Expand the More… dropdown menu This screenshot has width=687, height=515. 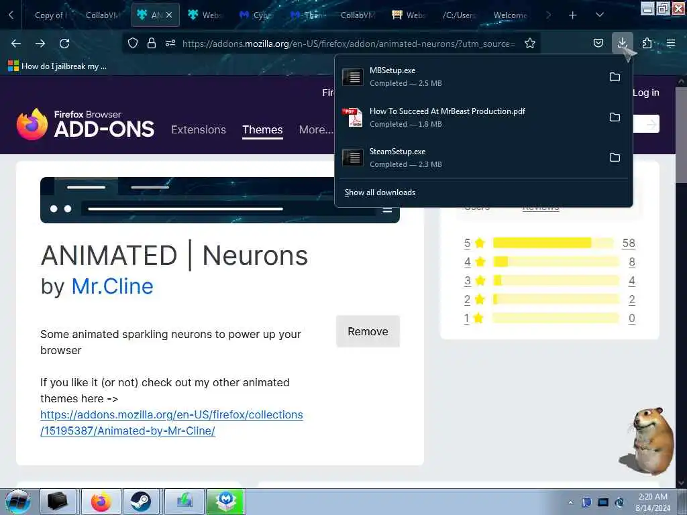click(317, 129)
